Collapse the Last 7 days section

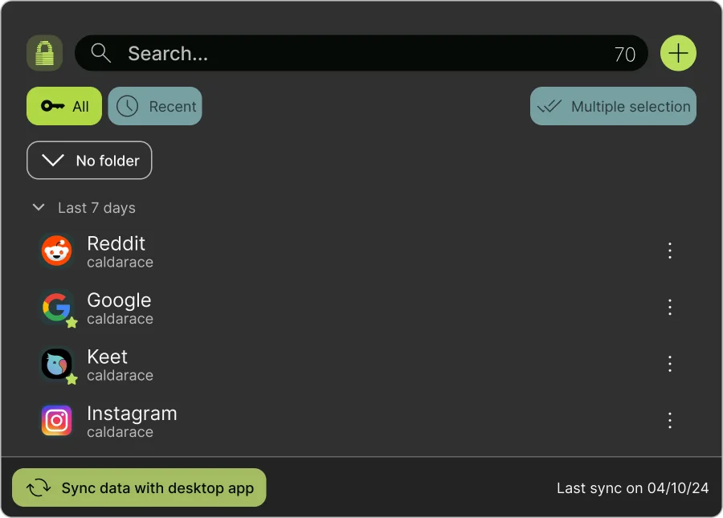39,207
